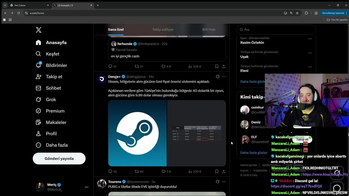The image size is (349, 196).
Task: Open Rasim Öztekin trend
Action: coord(252,42)
